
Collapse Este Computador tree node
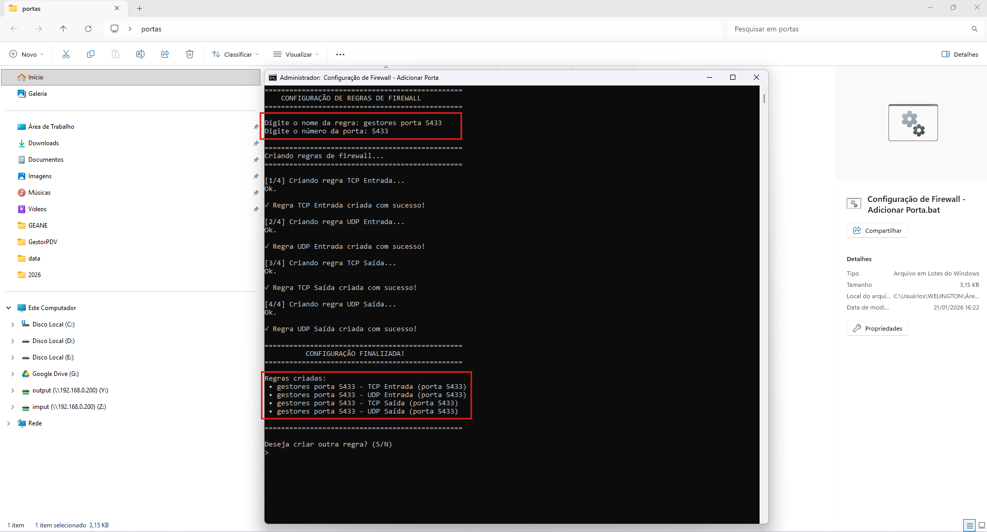[9, 308]
